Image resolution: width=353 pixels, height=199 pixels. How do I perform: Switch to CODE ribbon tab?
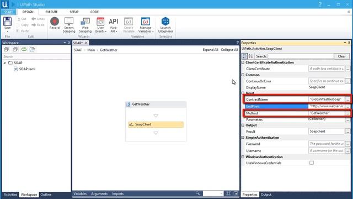click(94, 12)
